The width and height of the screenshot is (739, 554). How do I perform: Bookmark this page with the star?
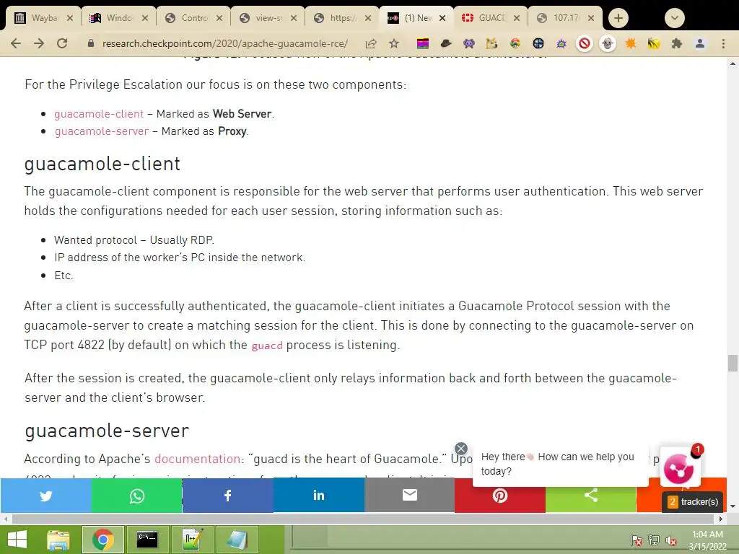pos(394,44)
